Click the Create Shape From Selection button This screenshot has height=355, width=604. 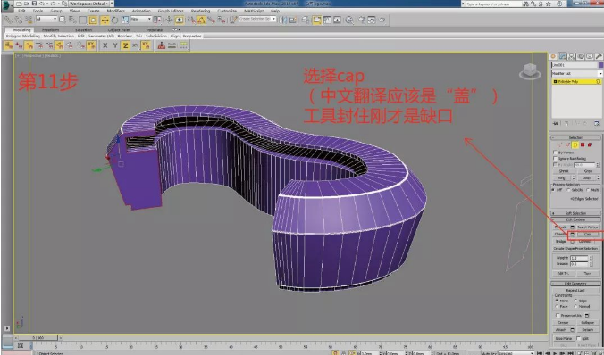coord(575,249)
